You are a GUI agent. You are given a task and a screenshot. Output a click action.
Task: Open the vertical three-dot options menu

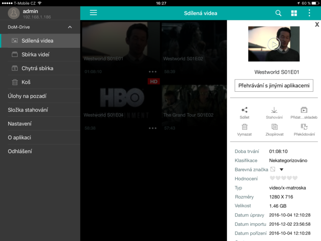point(309,13)
